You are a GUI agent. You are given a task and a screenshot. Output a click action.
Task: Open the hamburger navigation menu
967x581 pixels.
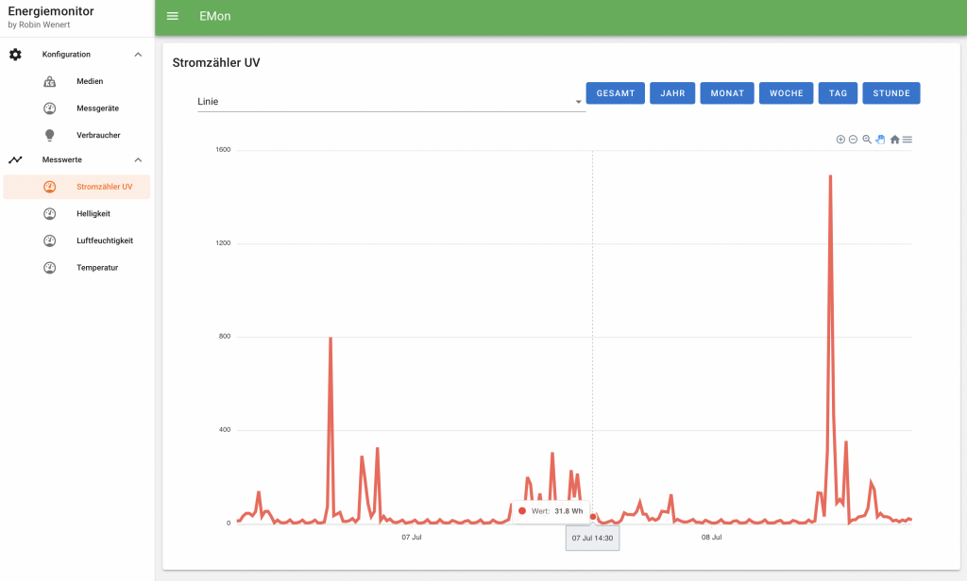point(173,16)
